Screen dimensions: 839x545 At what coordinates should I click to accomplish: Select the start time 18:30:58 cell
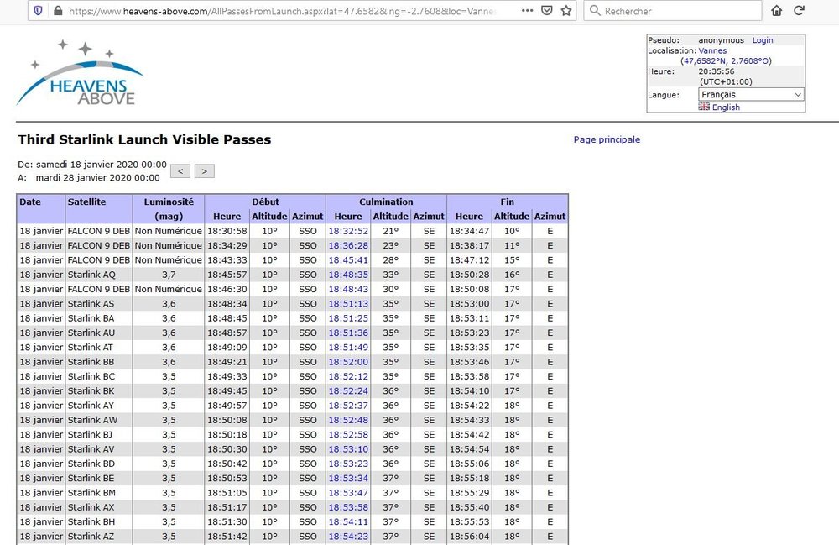pos(227,231)
